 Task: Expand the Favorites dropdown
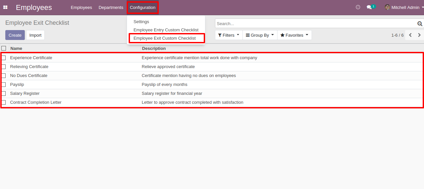pos(294,35)
